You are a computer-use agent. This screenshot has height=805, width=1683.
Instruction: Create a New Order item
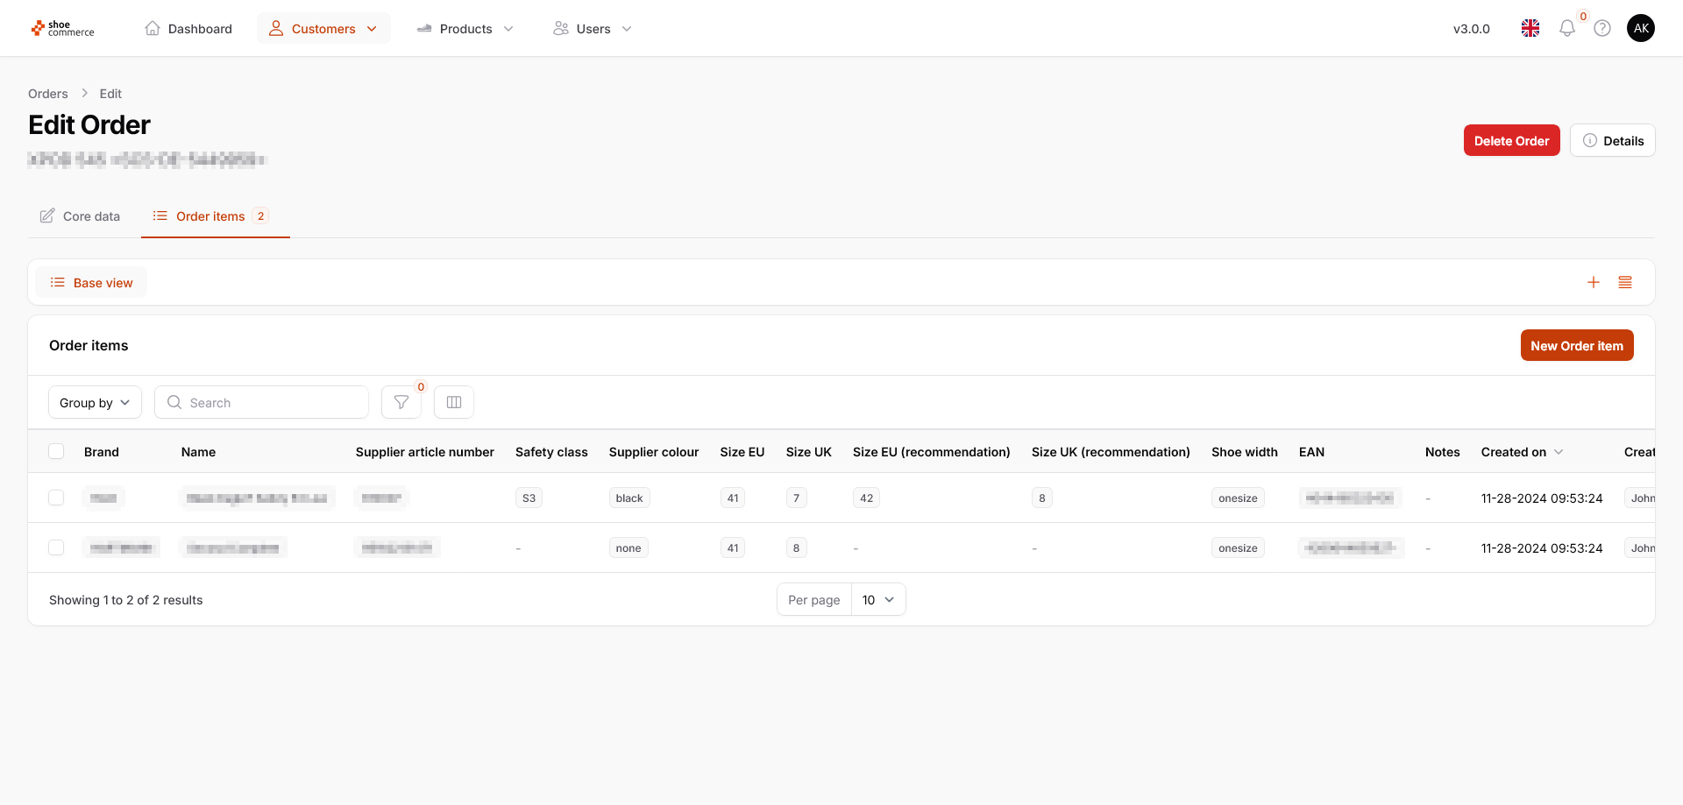[1576, 345]
